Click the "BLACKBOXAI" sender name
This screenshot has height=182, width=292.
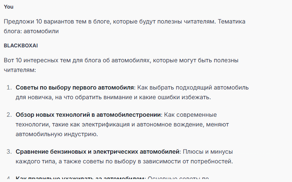click(x=21, y=45)
